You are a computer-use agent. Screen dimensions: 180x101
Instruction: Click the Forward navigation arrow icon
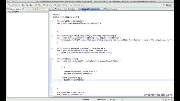pos(82,5)
